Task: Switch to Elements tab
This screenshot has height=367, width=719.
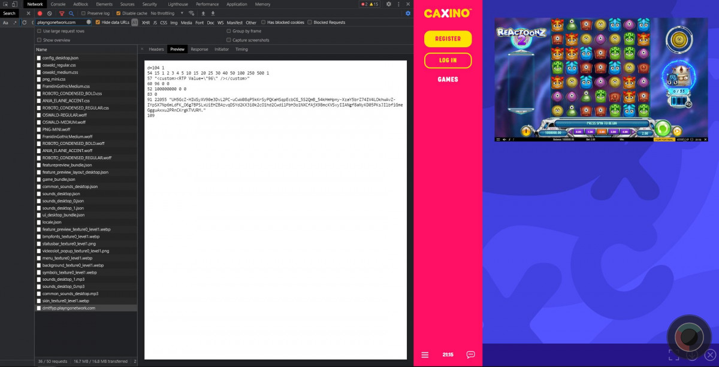Action: point(104,4)
